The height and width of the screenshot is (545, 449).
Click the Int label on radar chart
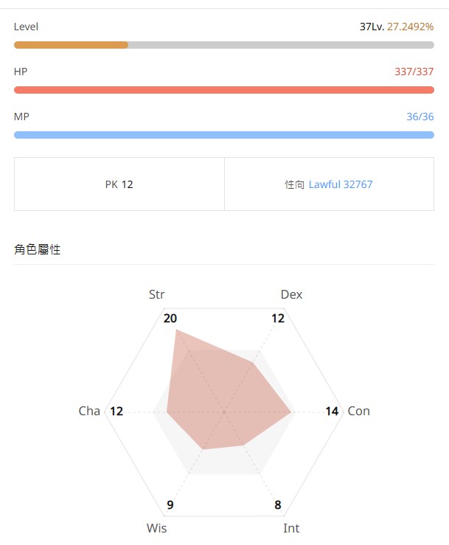coord(291,528)
